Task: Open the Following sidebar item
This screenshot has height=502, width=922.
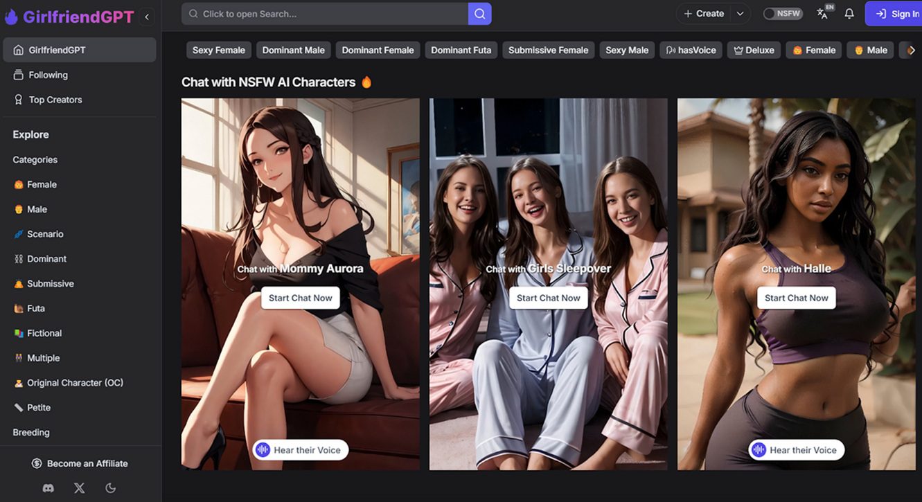Action: (48, 75)
